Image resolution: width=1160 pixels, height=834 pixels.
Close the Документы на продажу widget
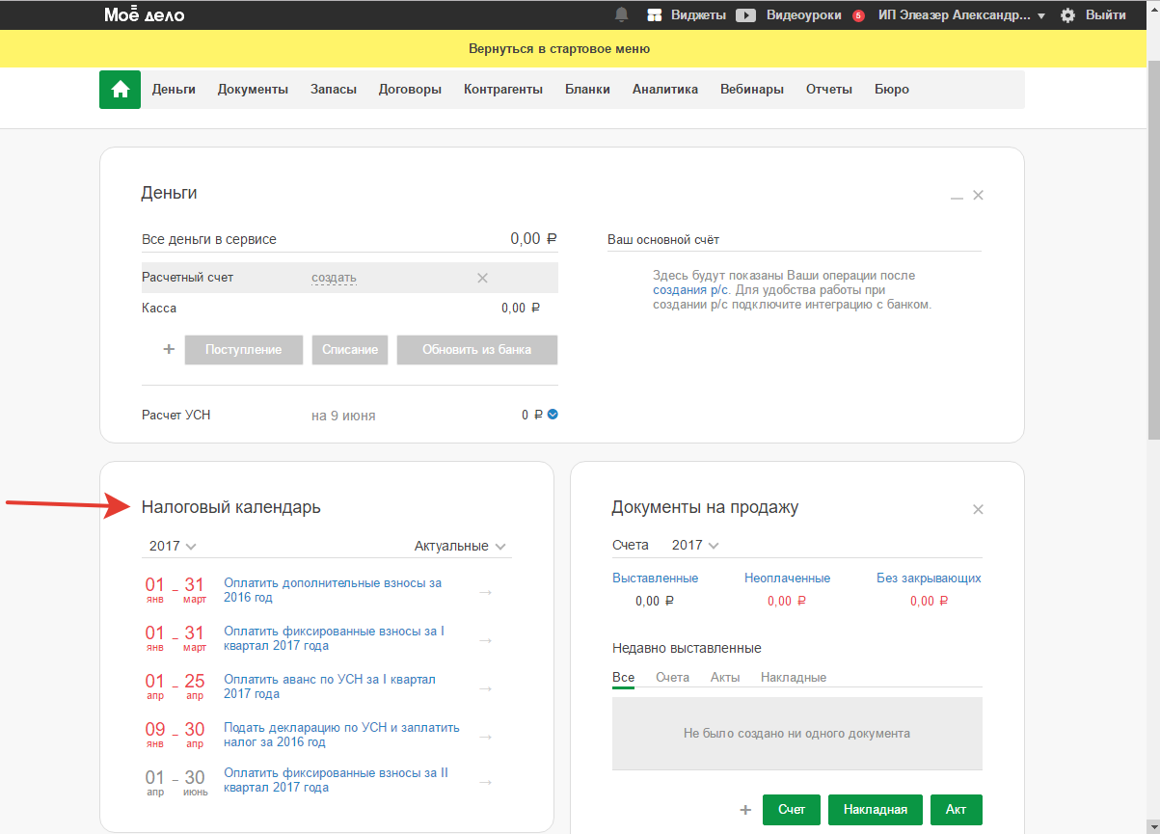(978, 509)
